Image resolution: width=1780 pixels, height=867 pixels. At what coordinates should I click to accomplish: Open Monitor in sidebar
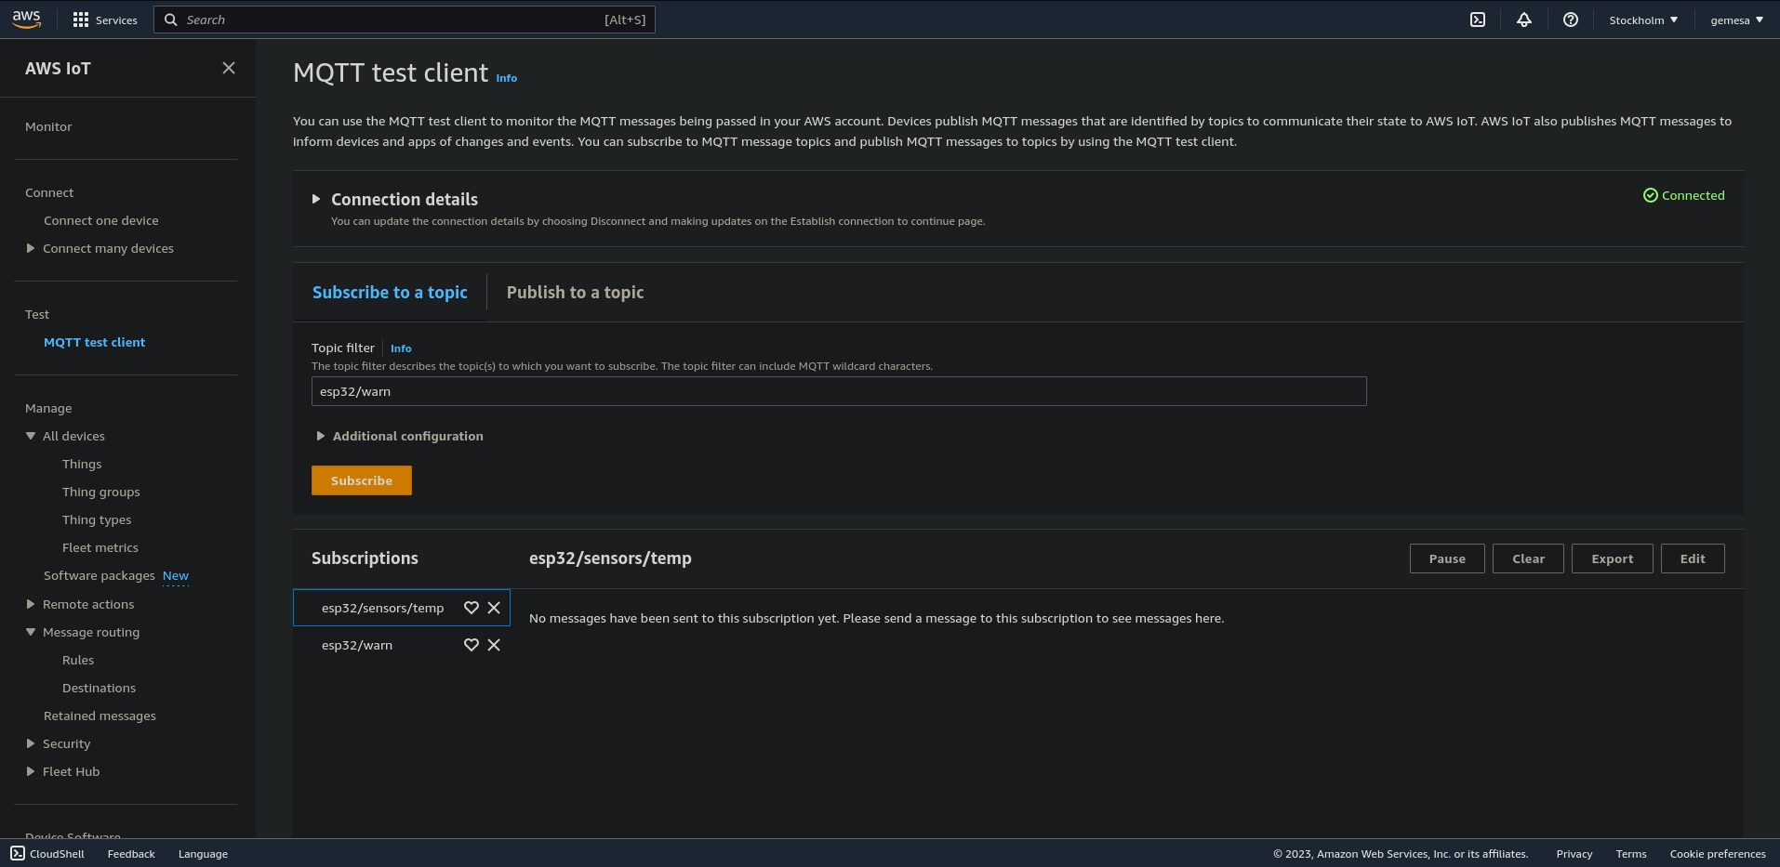tap(48, 126)
